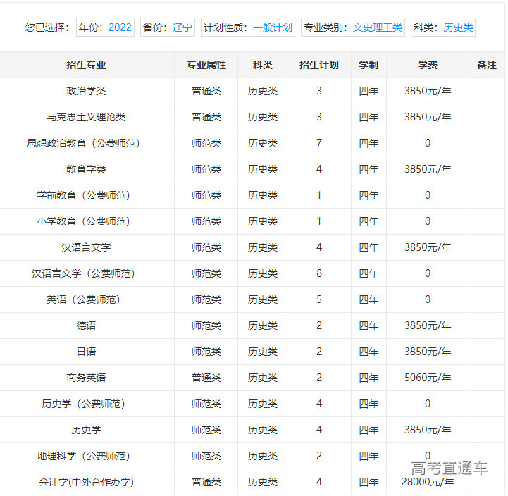The height and width of the screenshot is (496, 508).
Task: Open the 科类 历史类 filter chip
Action: tap(443, 27)
